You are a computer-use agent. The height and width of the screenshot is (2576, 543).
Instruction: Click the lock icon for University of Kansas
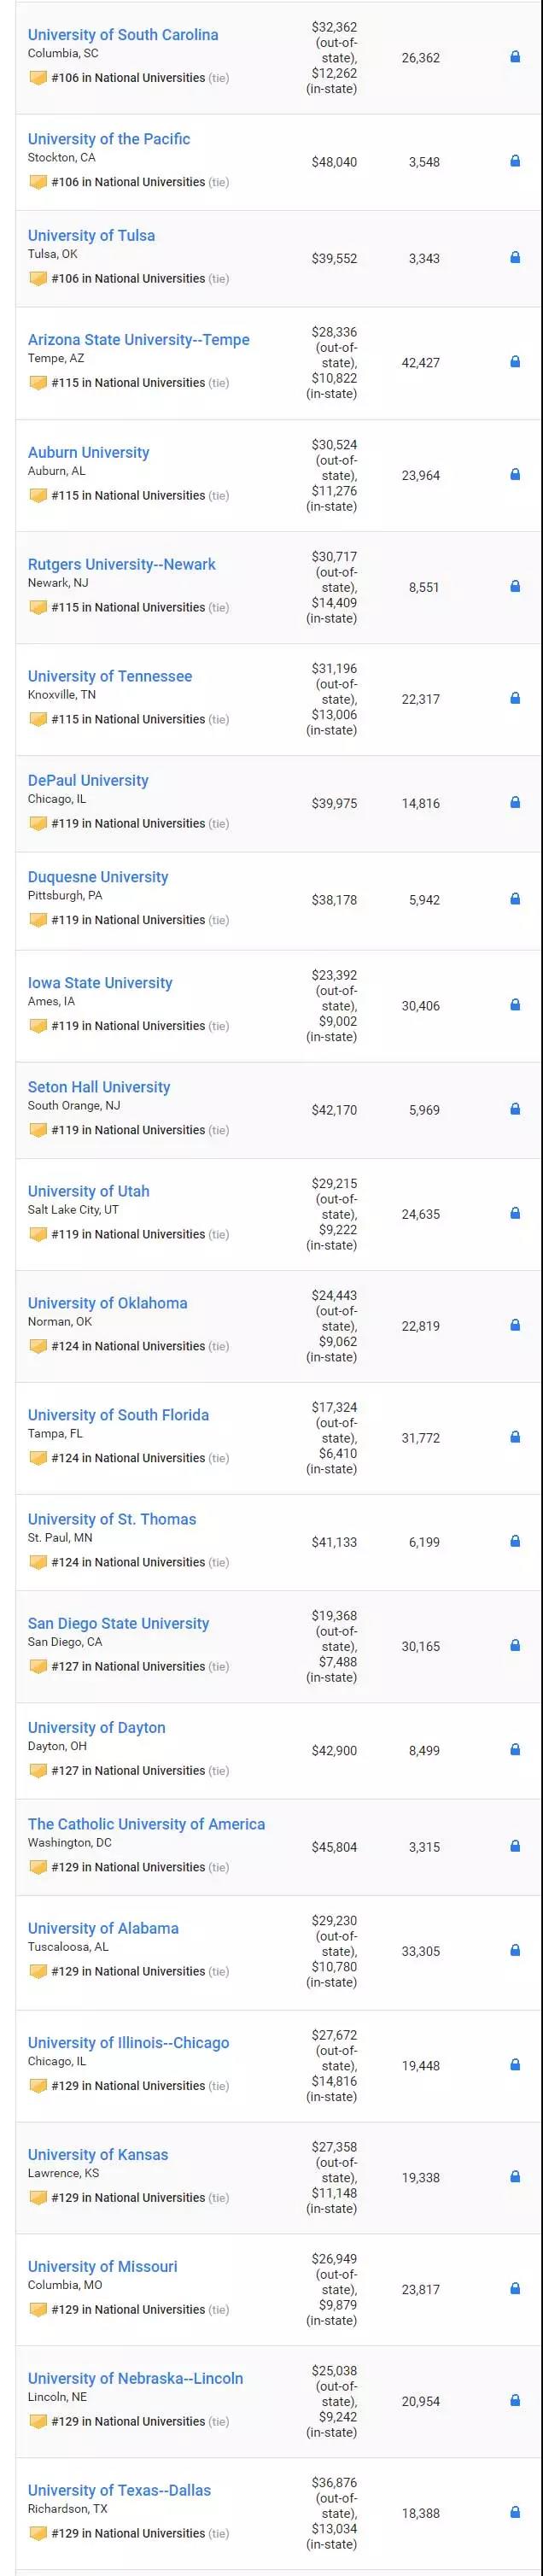515,2177
